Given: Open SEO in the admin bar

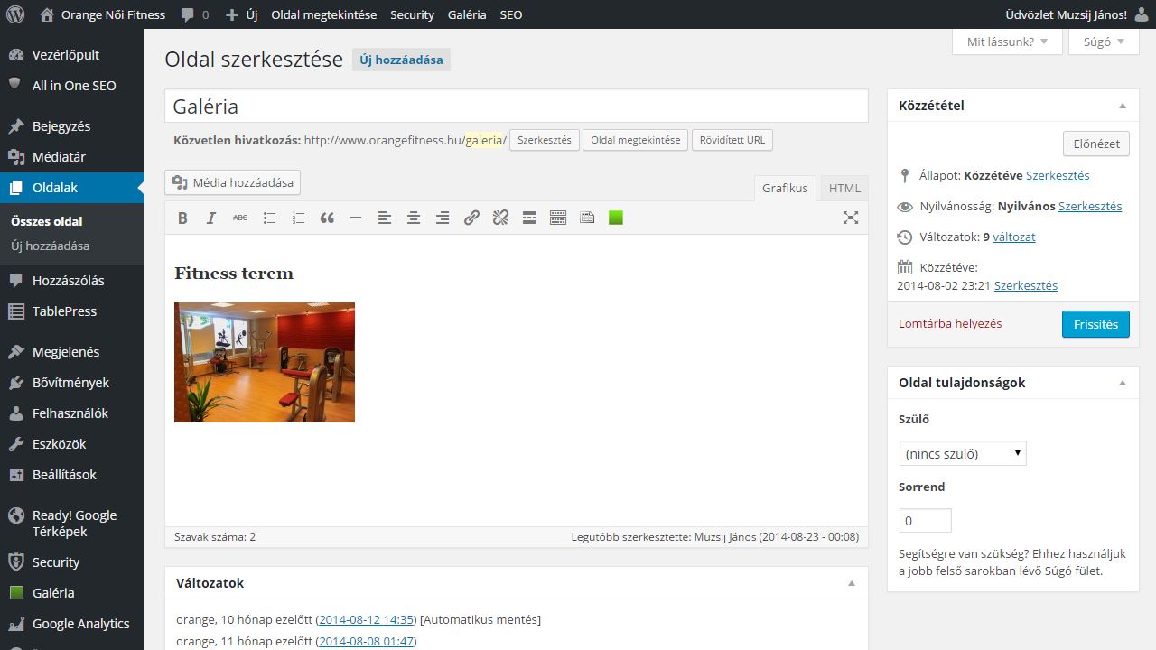Looking at the screenshot, I should (511, 14).
